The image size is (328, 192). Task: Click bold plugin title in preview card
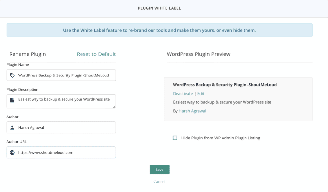pyautogui.click(x=225, y=85)
